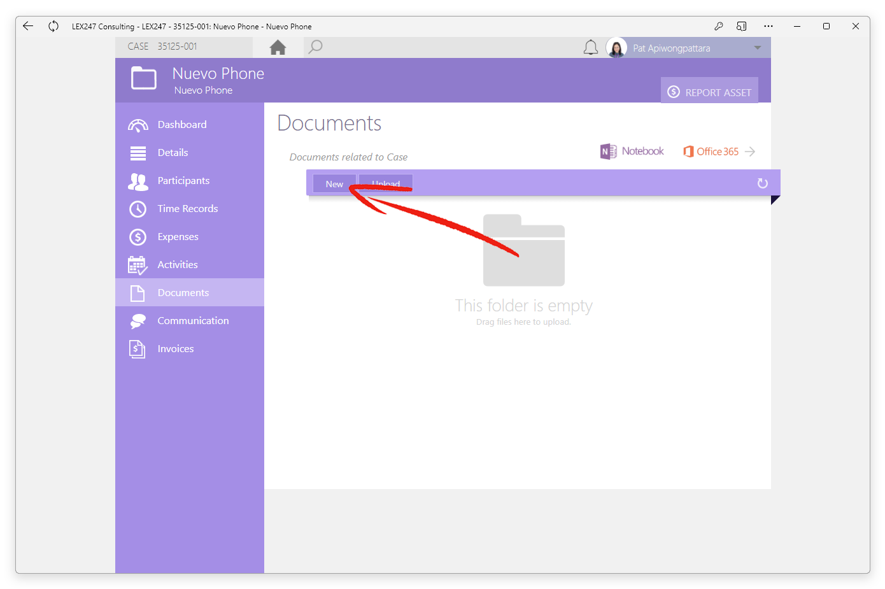
Task: Click the Office 365 logo icon
Action: point(688,152)
